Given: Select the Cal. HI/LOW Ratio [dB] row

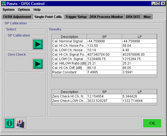Looking at the screenshot, I should 105,63.
